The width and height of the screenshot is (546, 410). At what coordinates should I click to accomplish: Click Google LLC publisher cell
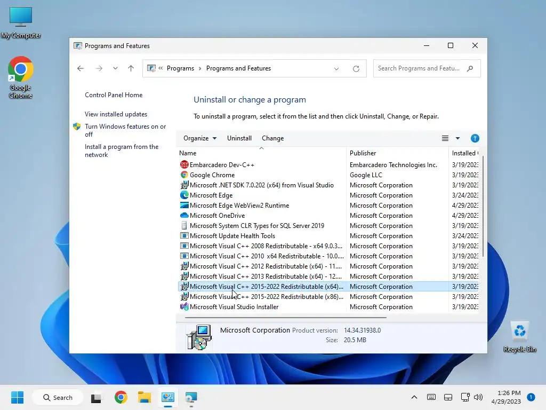pos(366,175)
